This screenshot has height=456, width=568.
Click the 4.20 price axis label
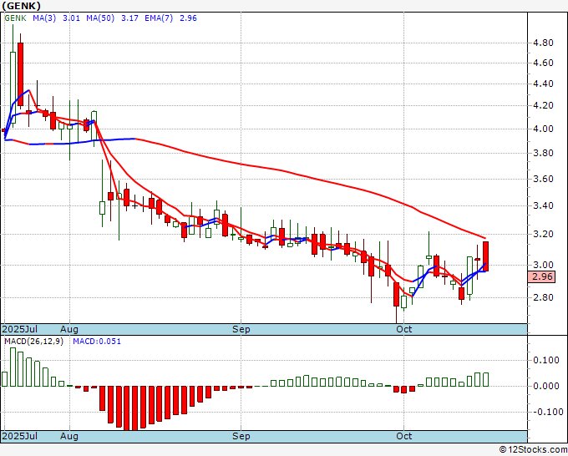(543, 105)
